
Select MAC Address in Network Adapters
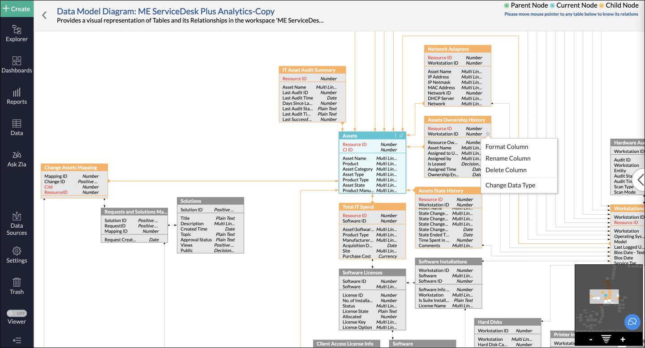(x=458, y=88)
